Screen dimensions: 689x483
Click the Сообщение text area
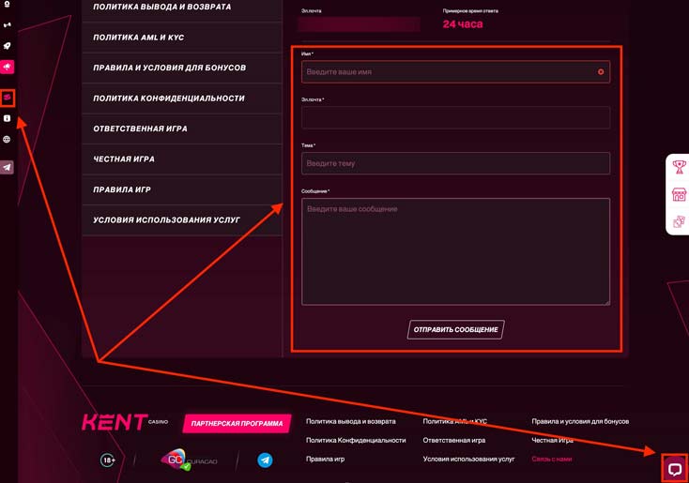[455, 250]
